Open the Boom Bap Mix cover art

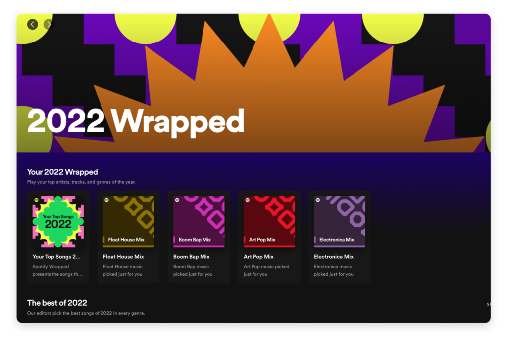click(x=199, y=221)
